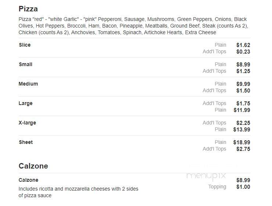Click the X-large pizza label

28,123
